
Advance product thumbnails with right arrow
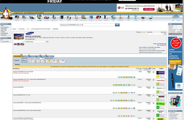click(24, 44)
